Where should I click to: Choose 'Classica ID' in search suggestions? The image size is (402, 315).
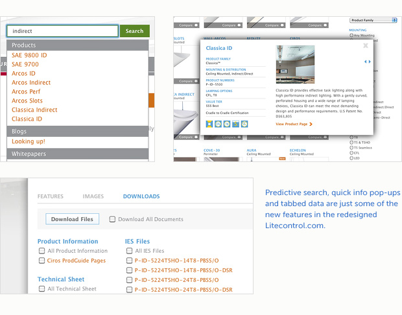[27, 119]
